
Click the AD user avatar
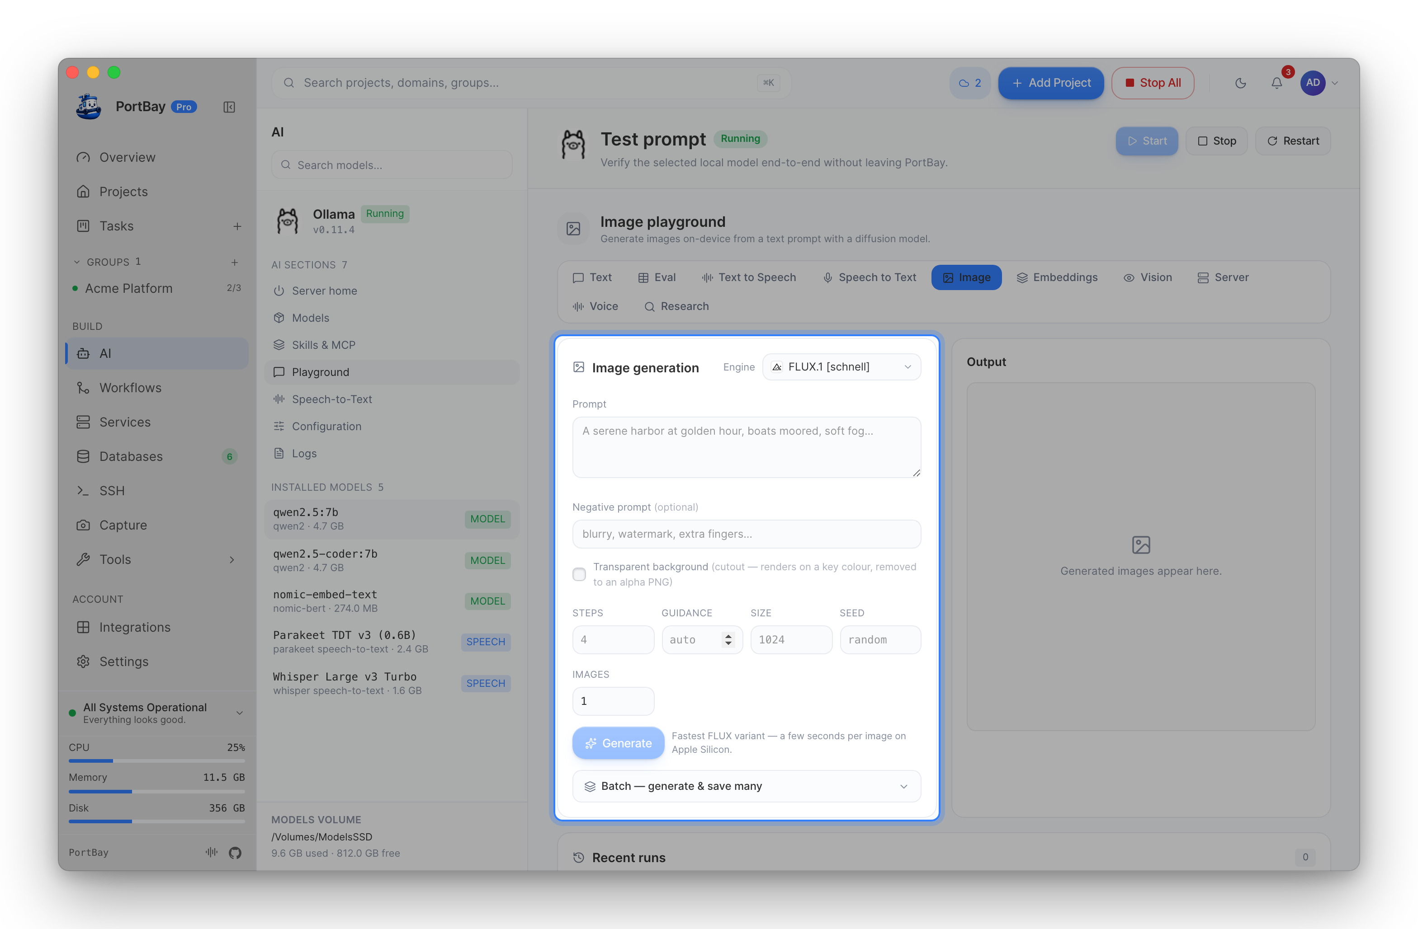click(1313, 83)
